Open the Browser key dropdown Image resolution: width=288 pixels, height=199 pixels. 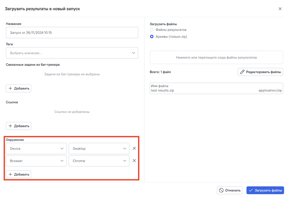(x=36, y=161)
